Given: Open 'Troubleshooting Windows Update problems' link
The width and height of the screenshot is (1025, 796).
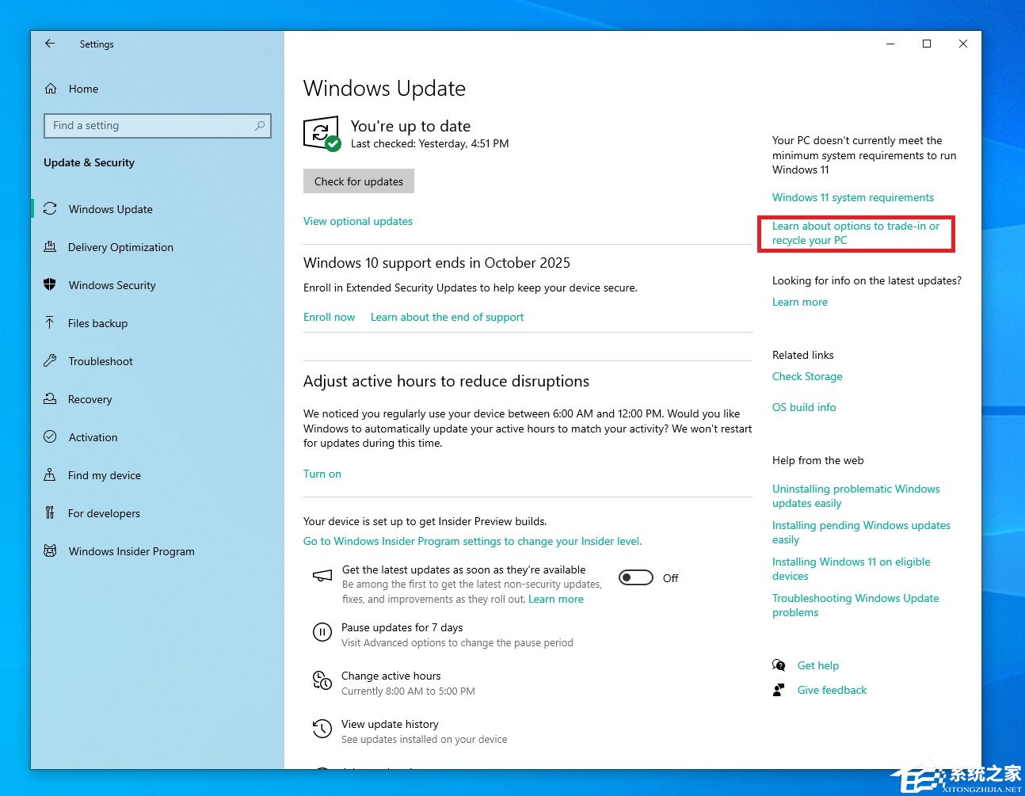Looking at the screenshot, I should coord(855,605).
